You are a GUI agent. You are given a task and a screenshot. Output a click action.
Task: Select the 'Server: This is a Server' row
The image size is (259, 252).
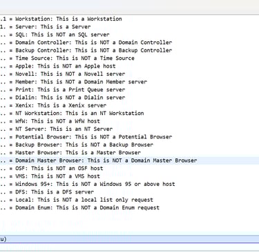pos(46,27)
